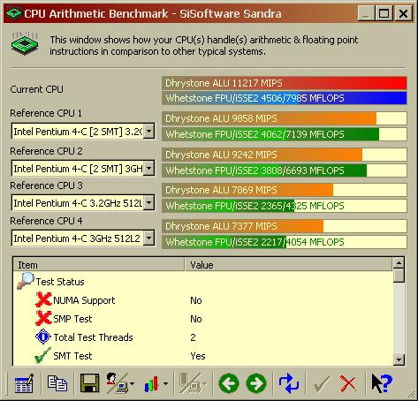Click the bar chart options icon
This screenshot has width=418, height=401.
[151, 384]
